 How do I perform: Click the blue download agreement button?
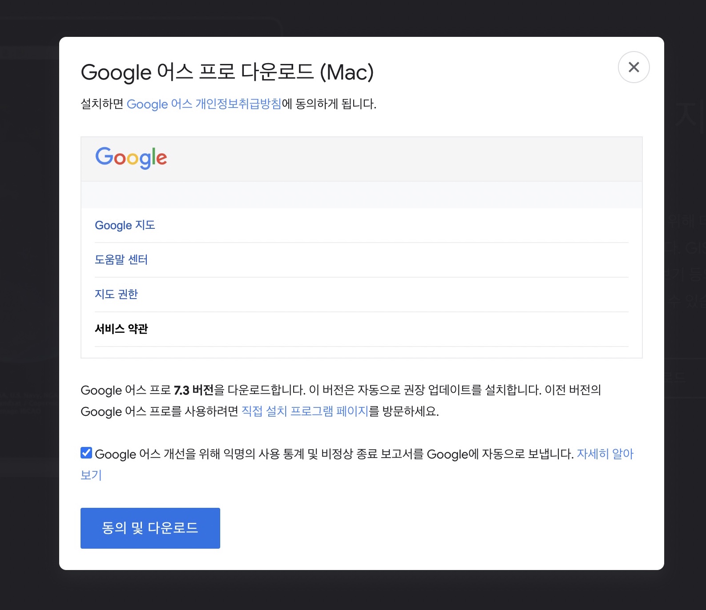[x=150, y=528]
